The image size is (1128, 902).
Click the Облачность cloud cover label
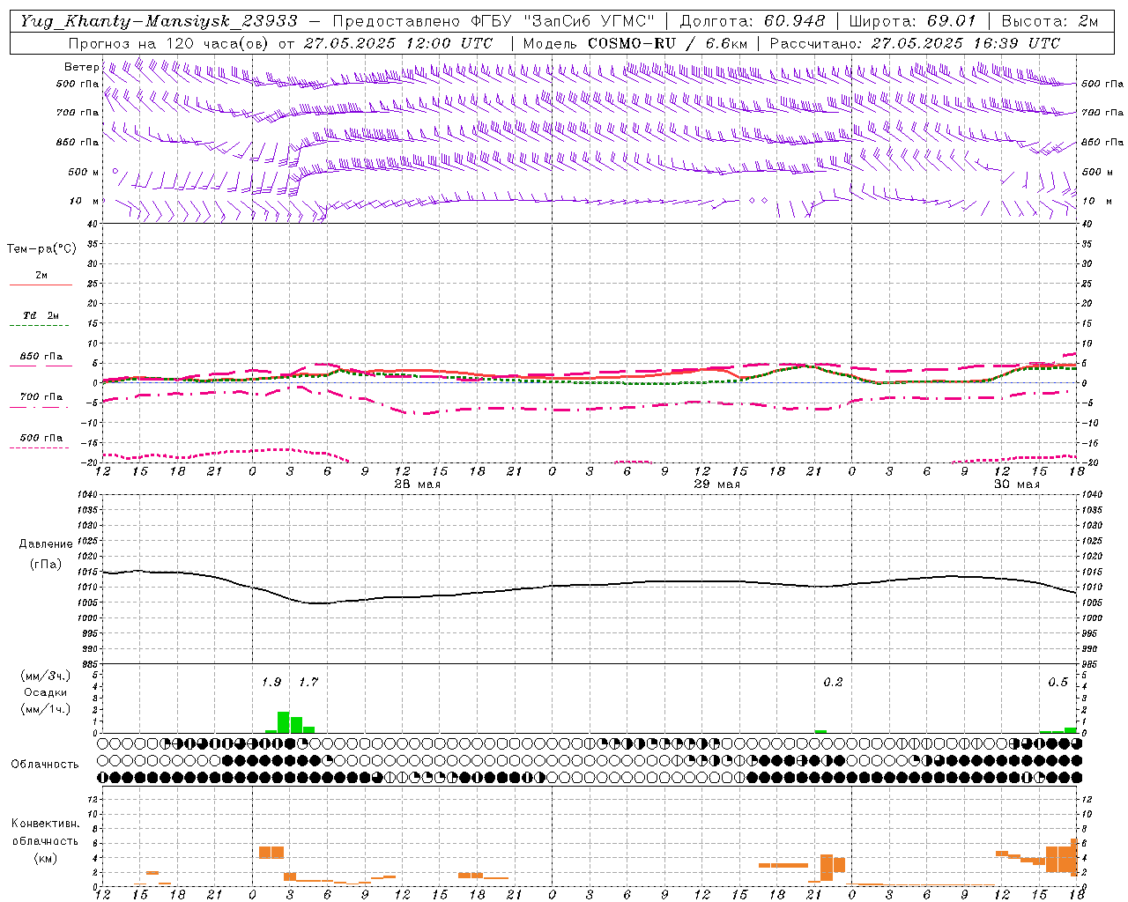click(45, 765)
